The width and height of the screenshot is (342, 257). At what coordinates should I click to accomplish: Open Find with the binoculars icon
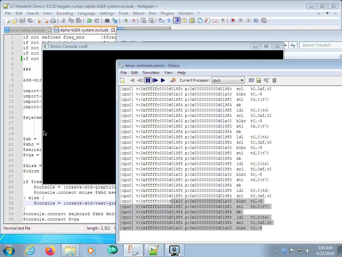click(x=107, y=20)
